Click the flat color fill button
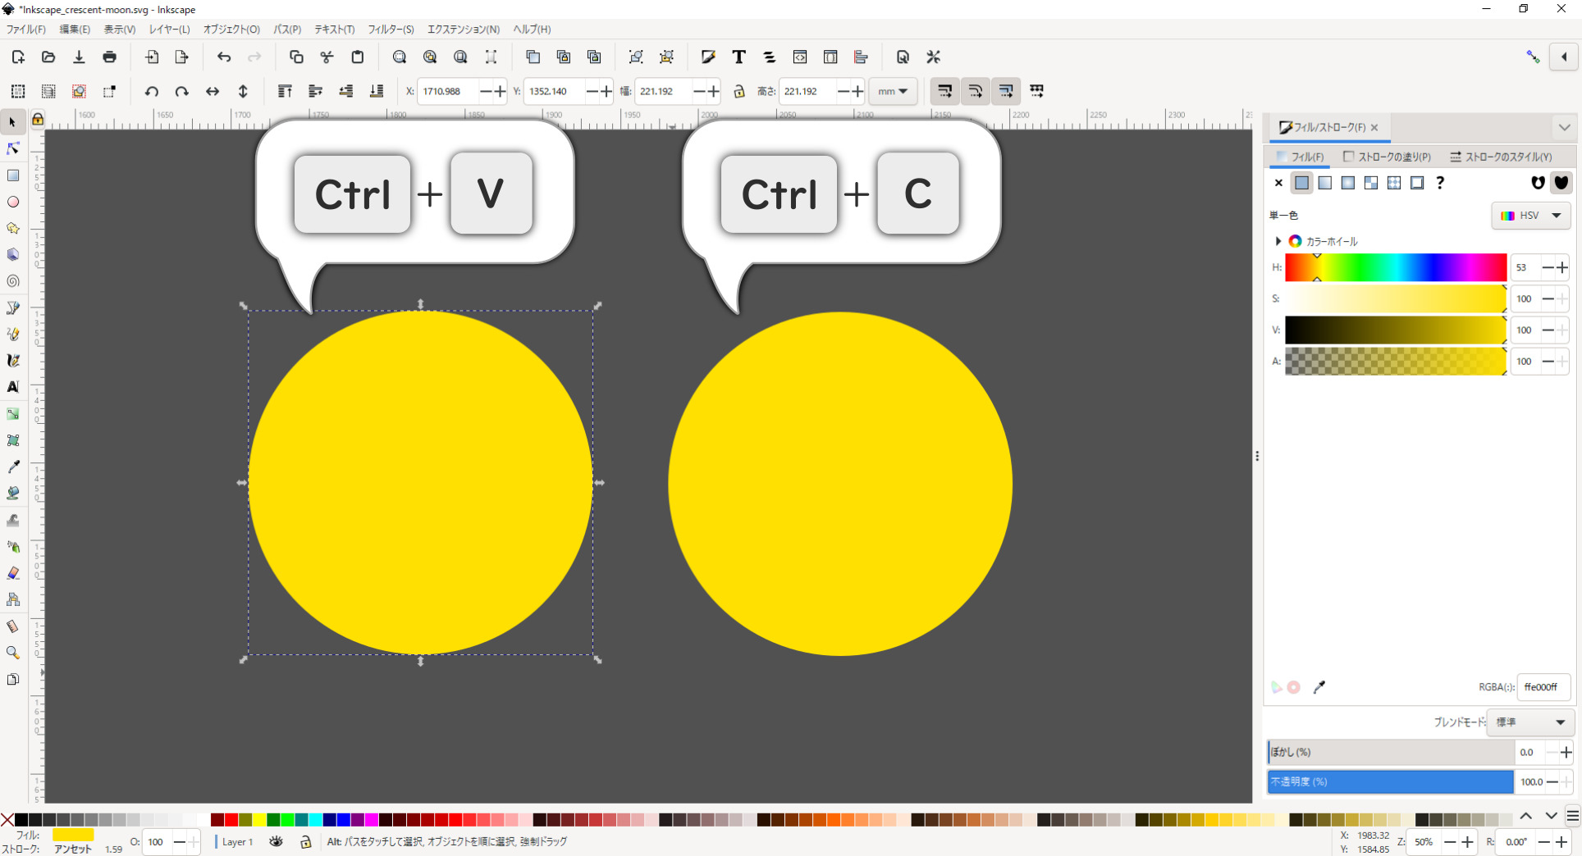Image resolution: width=1582 pixels, height=856 pixels. pyautogui.click(x=1302, y=183)
